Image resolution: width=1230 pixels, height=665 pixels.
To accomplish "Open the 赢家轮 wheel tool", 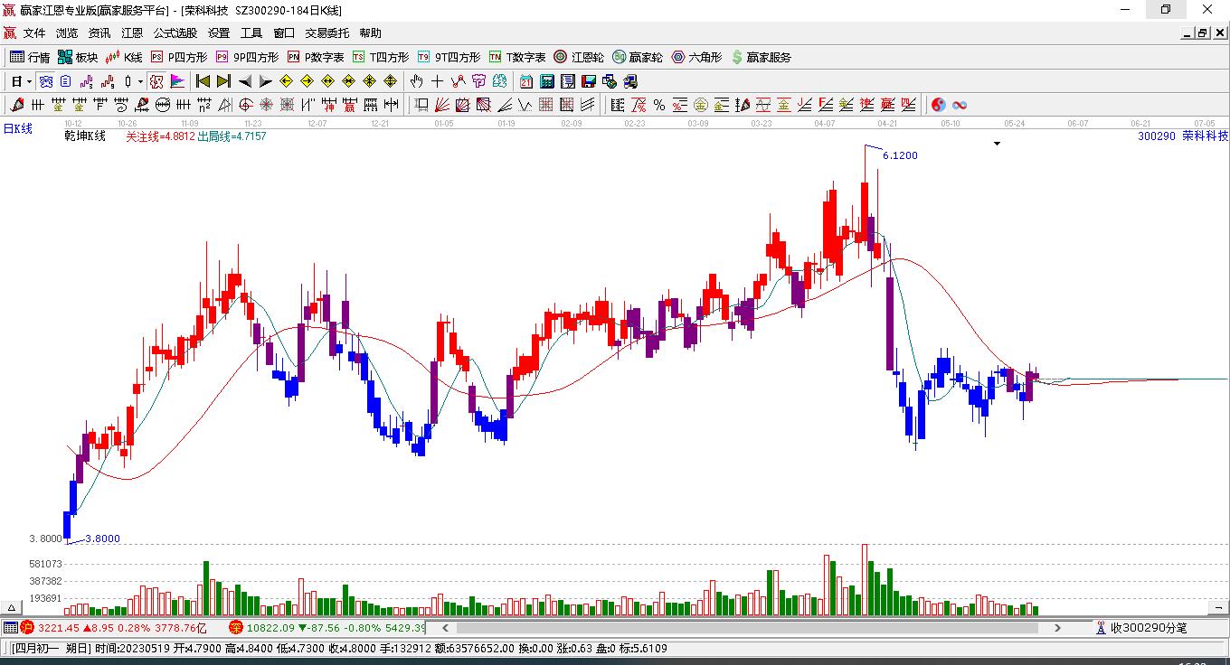I will point(638,57).
